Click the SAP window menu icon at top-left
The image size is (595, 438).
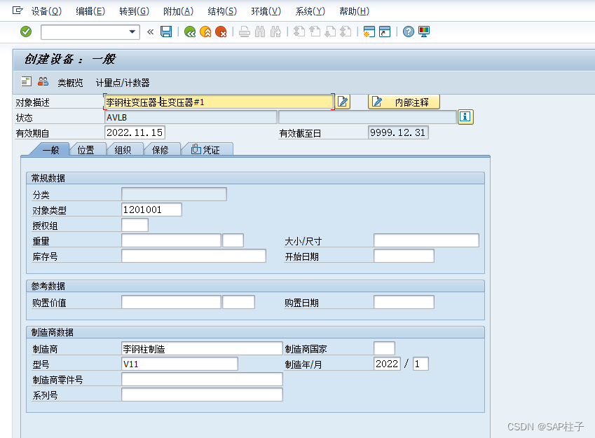click(x=18, y=11)
